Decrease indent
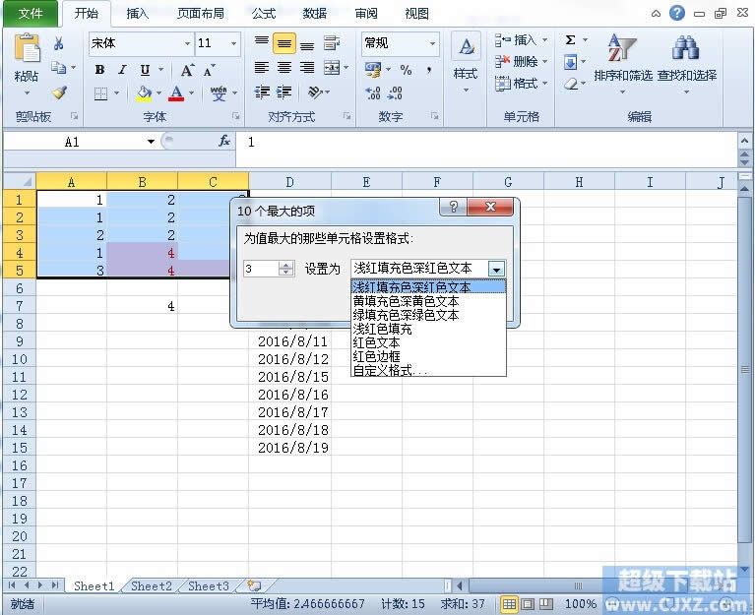755x615 pixels. tap(262, 92)
